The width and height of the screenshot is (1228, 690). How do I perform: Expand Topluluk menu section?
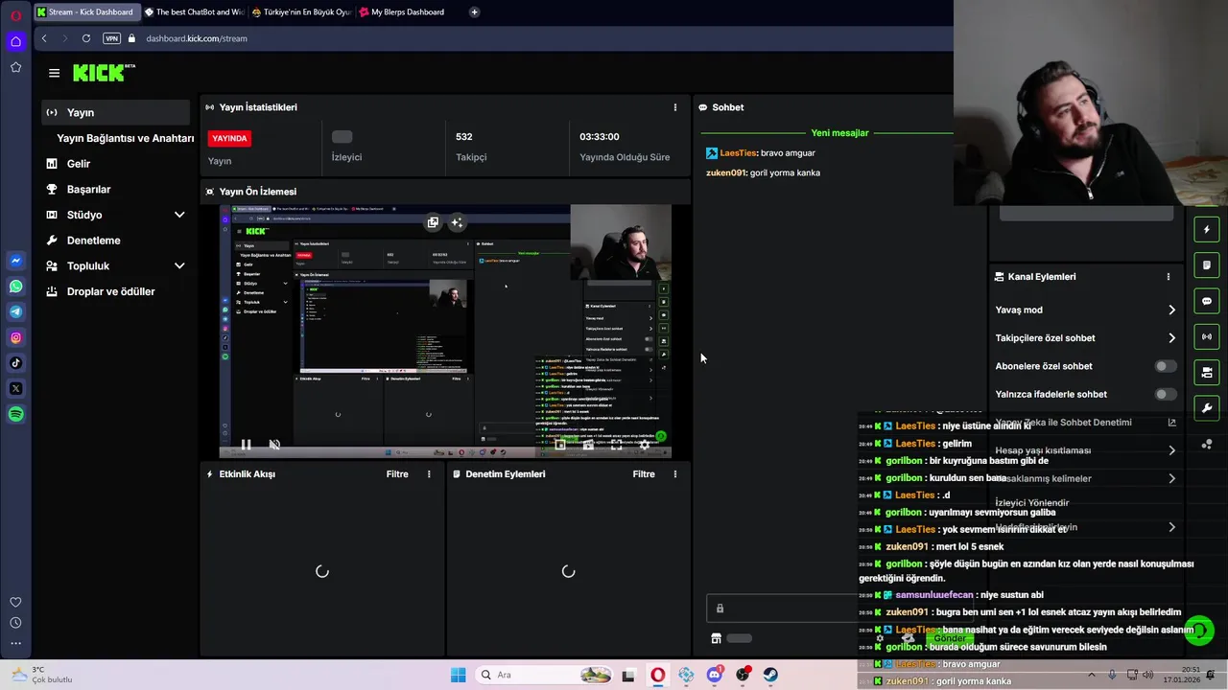tap(178, 265)
